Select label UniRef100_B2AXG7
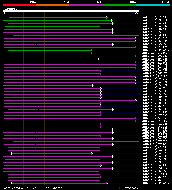 [154, 118]
